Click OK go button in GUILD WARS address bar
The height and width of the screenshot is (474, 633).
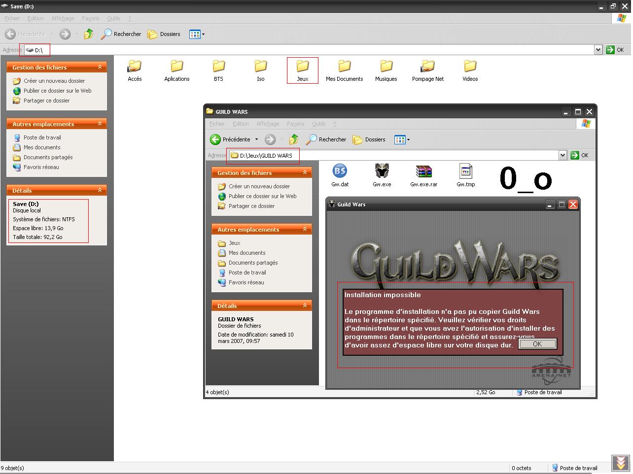point(580,155)
